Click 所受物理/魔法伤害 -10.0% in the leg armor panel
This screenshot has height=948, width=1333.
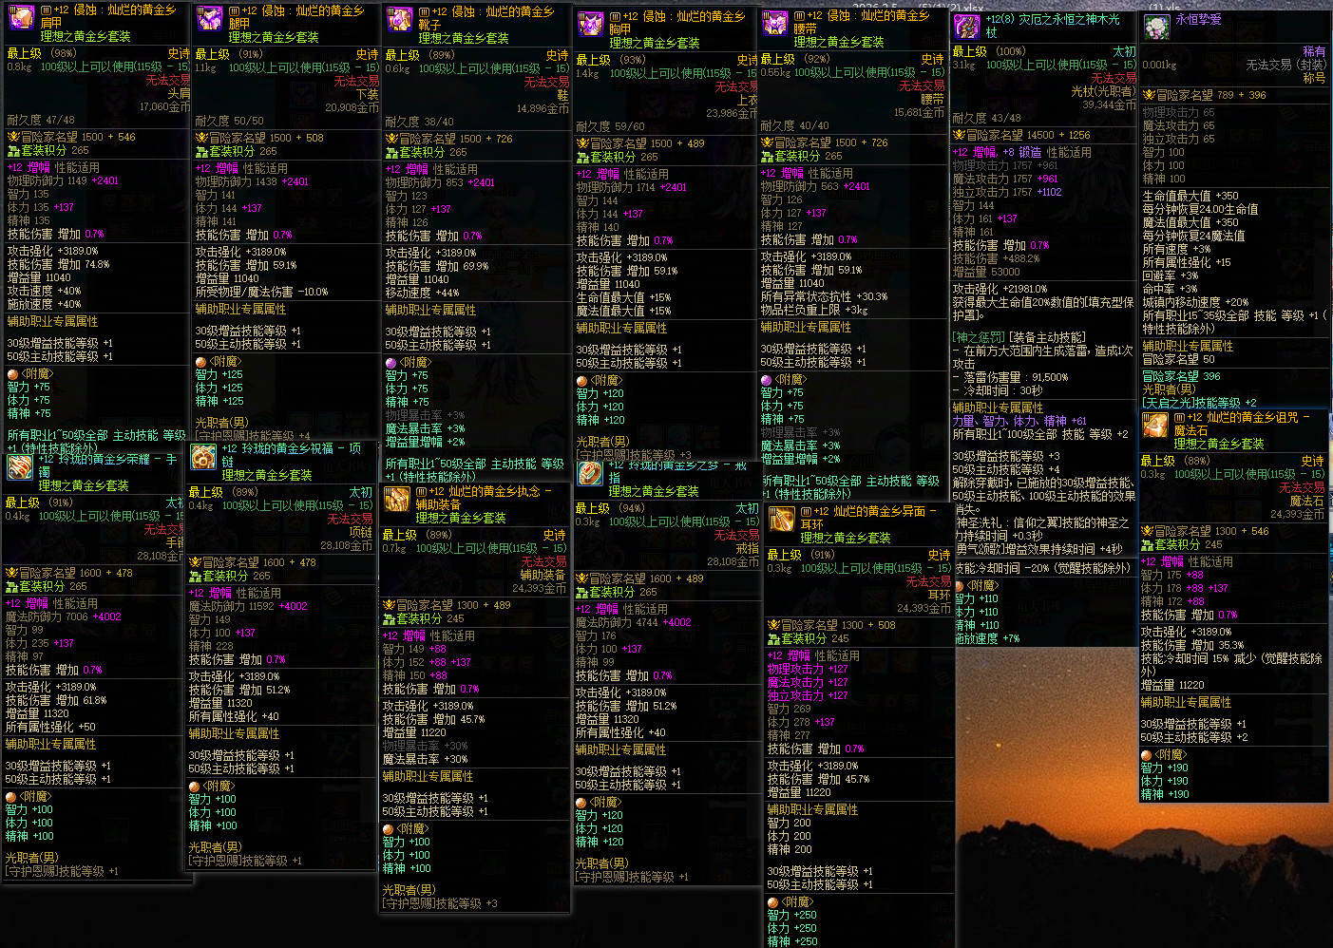(x=261, y=292)
